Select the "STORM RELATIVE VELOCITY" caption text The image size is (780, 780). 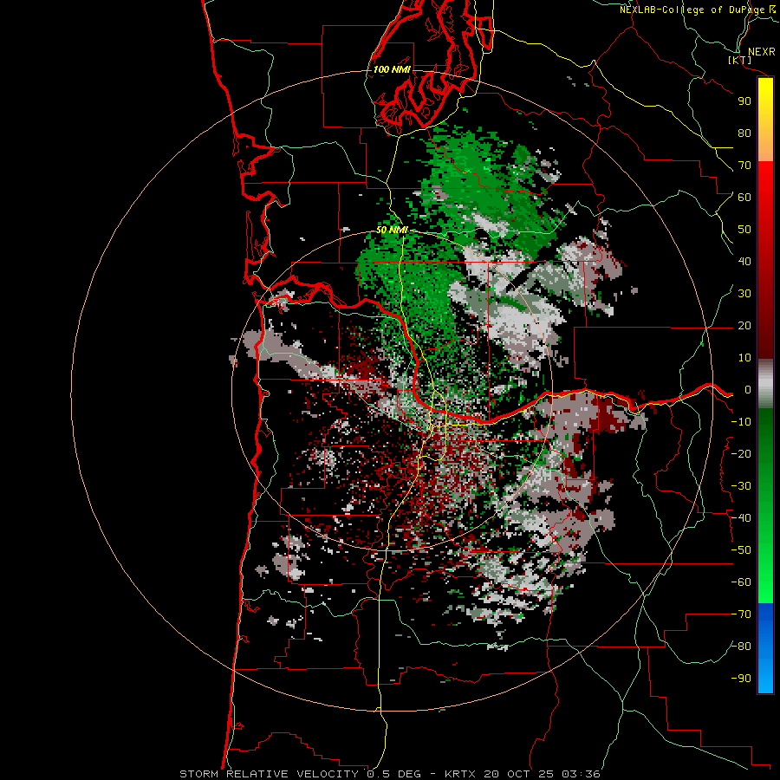pyautogui.click(x=269, y=774)
